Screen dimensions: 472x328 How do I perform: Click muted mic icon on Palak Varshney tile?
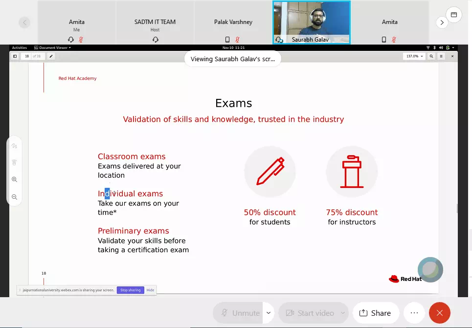[238, 40]
